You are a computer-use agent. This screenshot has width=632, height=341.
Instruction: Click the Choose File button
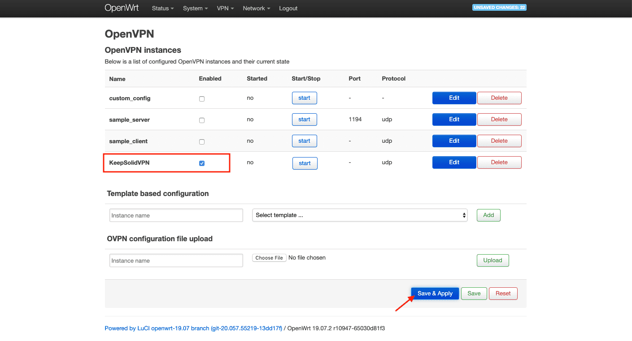[x=269, y=258]
